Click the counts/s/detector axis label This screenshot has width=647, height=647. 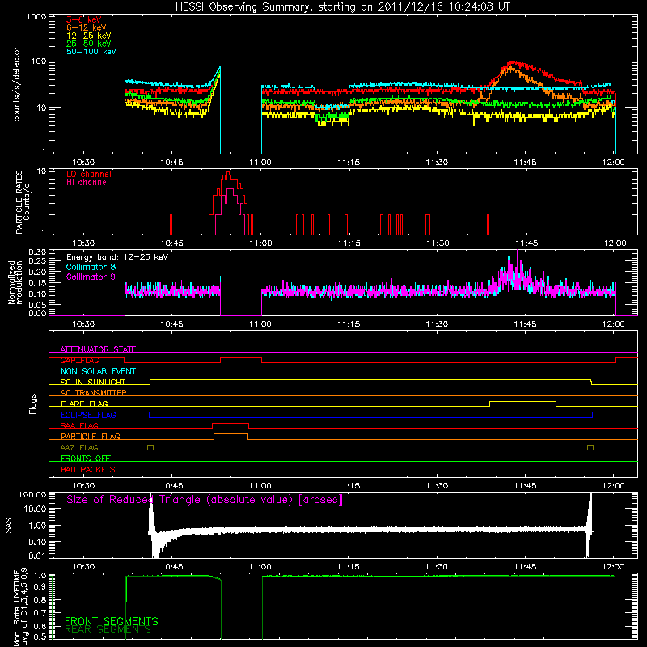click(17, 84)
